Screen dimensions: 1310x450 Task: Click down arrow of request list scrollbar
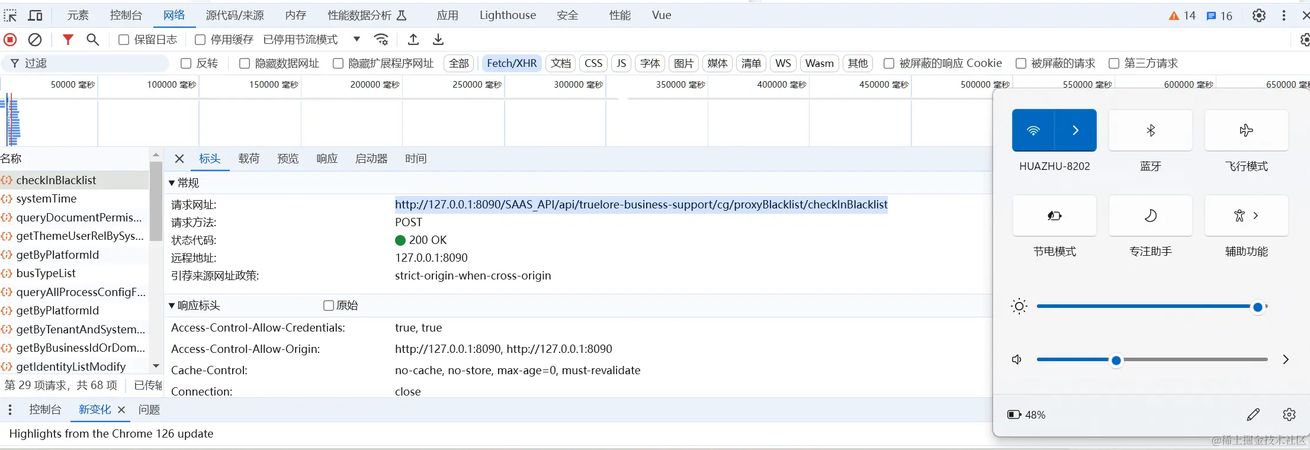[x=156, y=366]
